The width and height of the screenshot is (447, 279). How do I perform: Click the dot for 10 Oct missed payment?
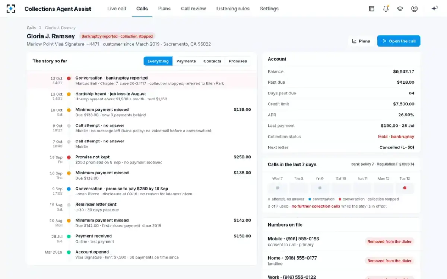69,110
